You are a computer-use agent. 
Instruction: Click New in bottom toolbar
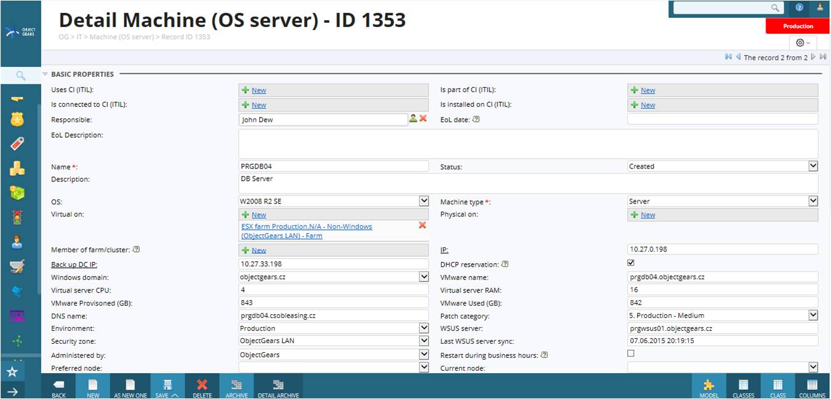point(93,388)
